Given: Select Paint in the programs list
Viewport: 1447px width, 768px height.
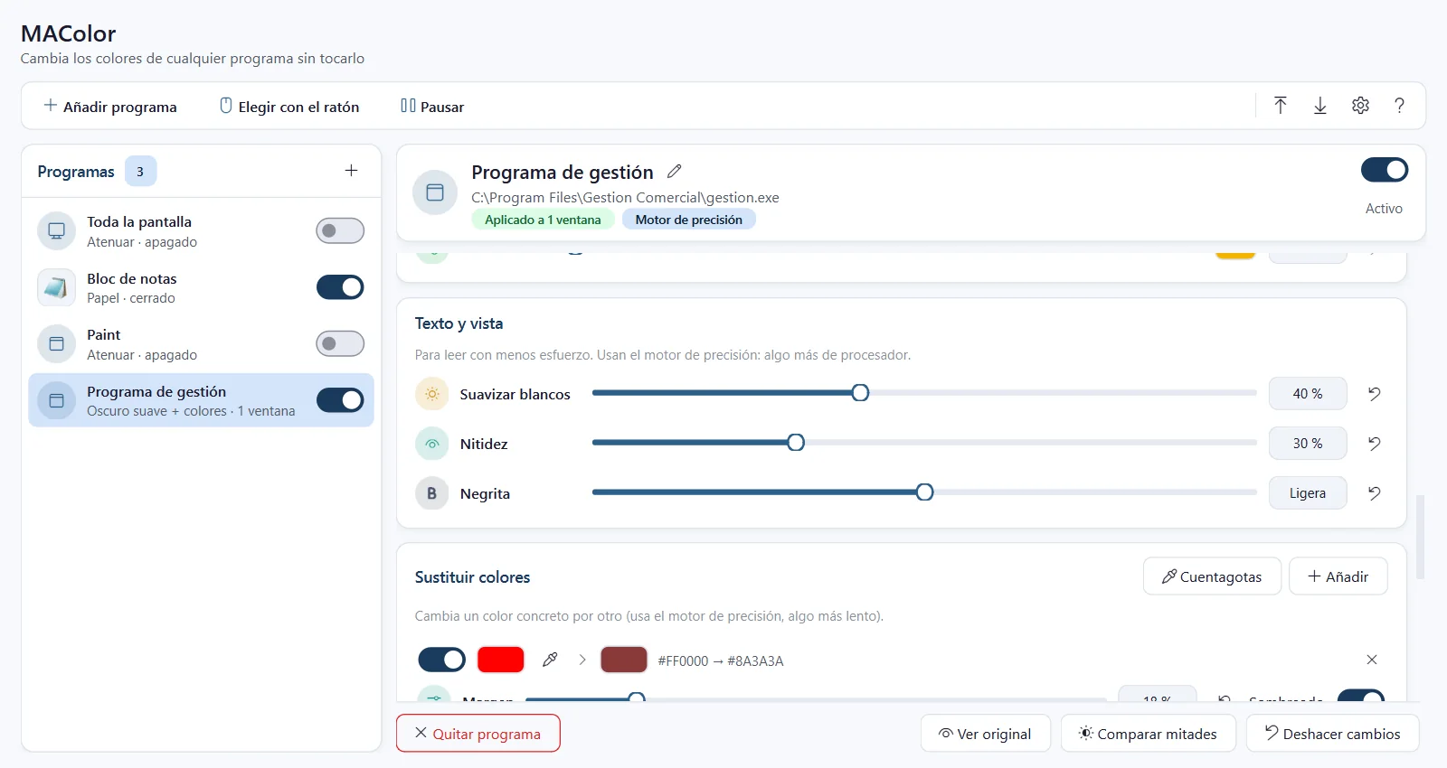Looking at the screenshot, I should 201,344.
